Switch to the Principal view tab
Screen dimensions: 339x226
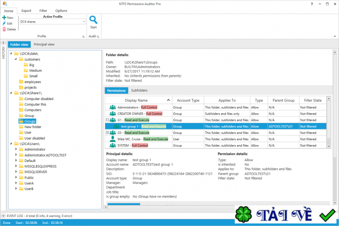[44, 44]
